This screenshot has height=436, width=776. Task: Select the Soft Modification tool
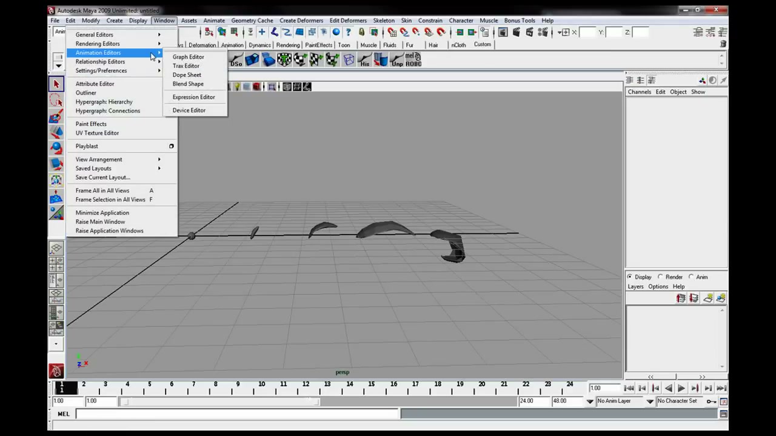(56, 196)
